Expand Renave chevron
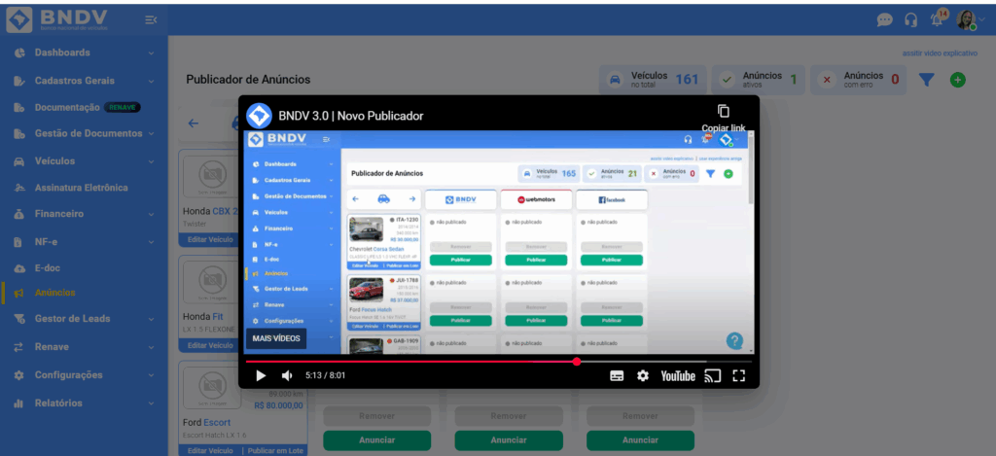The height and width of the screenshot is (456, 996). click(151, 347)
